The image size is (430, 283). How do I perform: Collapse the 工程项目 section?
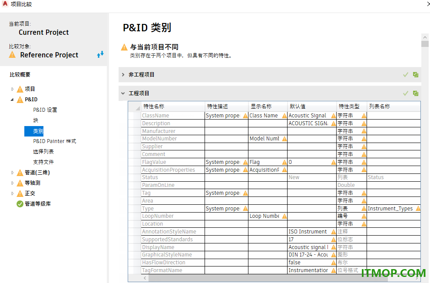coord(123,93)
